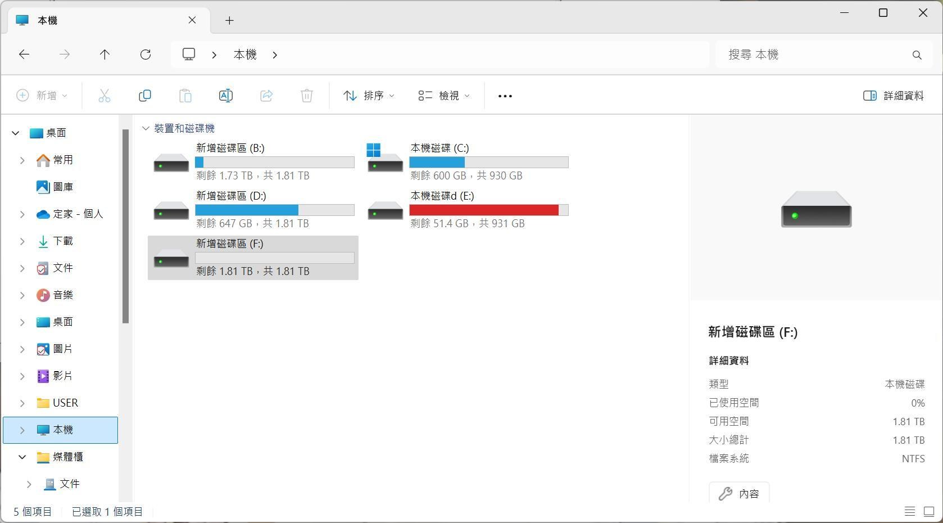The height and width of the screenshot is (523, 943).
Task: Click the 搜尋 本機 search box
Action: coord(815,55)
